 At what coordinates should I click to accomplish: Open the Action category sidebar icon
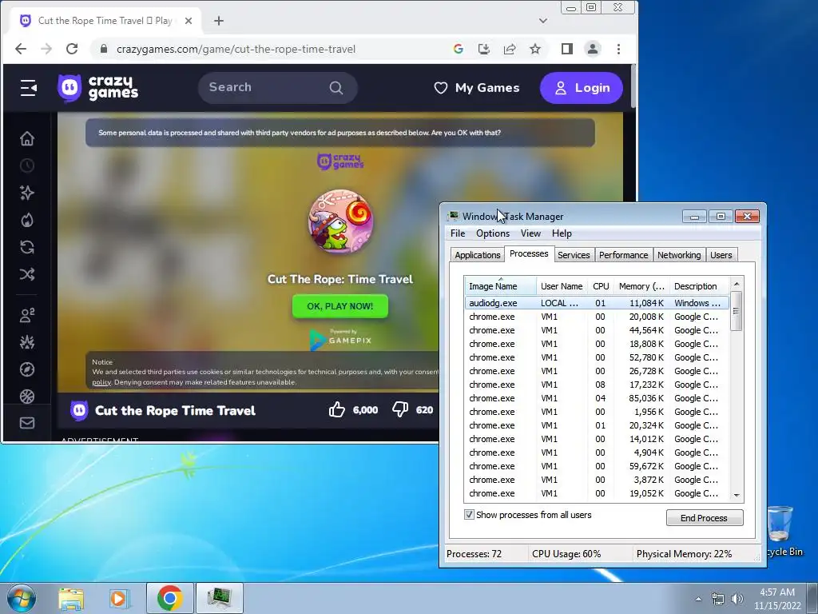(x=27, y=342)
